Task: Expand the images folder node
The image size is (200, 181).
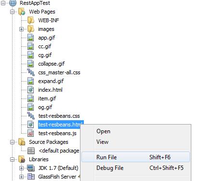Action: point(21,29)
